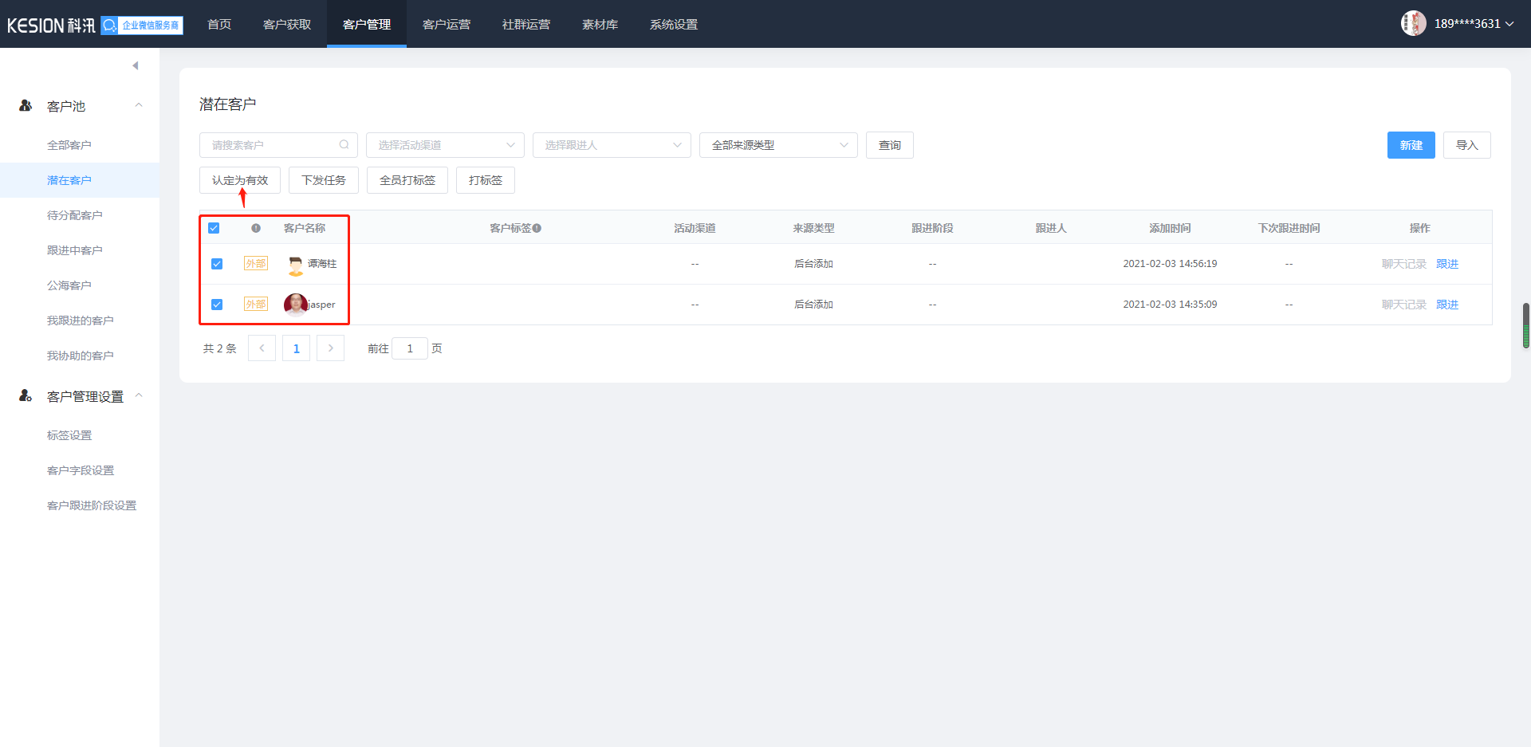Click the avatar of customer 谭海柱

(296, 264)
